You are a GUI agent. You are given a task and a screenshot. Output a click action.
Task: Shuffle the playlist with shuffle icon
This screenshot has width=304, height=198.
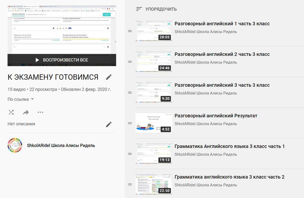click(x=11, y=112)
